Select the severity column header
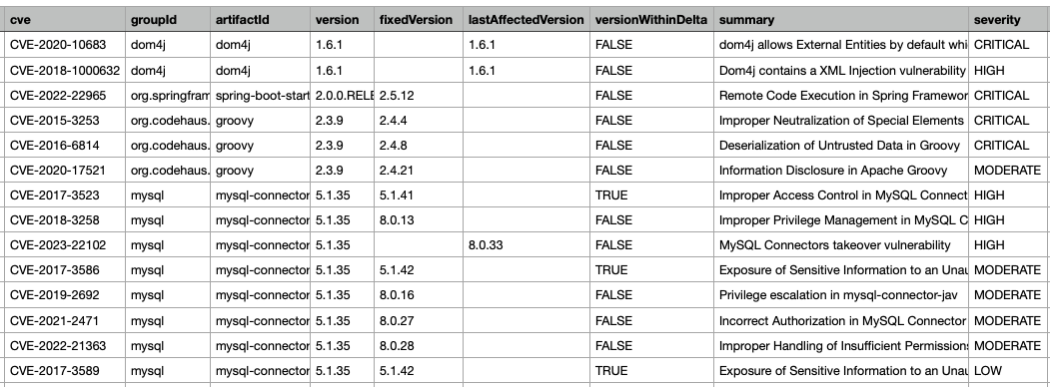 pyautogui.click(x=1010, y=20)
